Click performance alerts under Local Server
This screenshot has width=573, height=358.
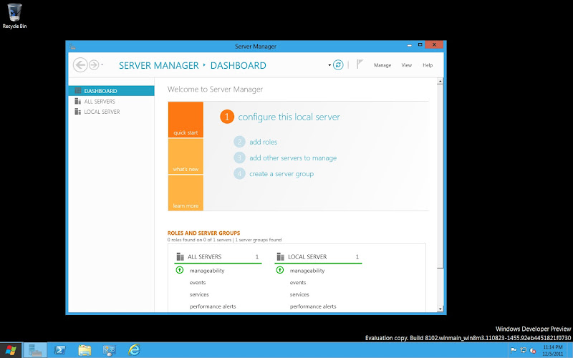pyautogui.click(x=313, y=306)
